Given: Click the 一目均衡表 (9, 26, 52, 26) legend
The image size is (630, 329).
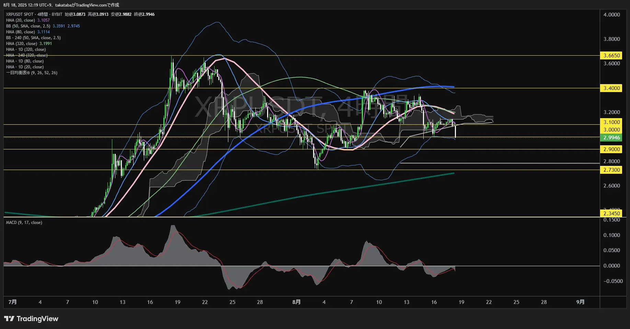Looking at the screenshot, I should 32,73.
